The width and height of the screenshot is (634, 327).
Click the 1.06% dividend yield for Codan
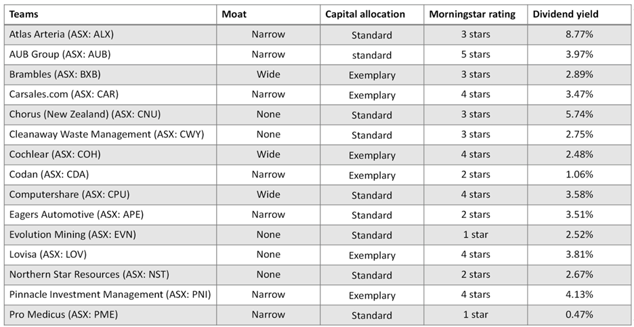click(579, 175)
